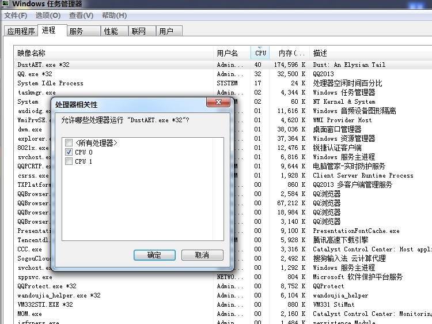Open the 性能 tab
The width and height of the screenshot is (432, 324).
click(x=115, y=31)
